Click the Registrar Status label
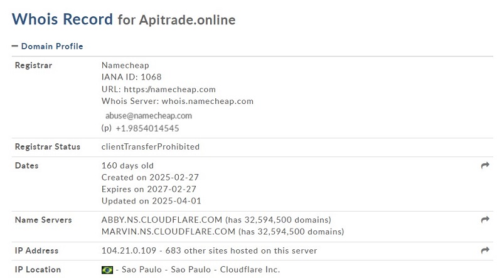Viewport: 502px width, 278px height. 48,147
